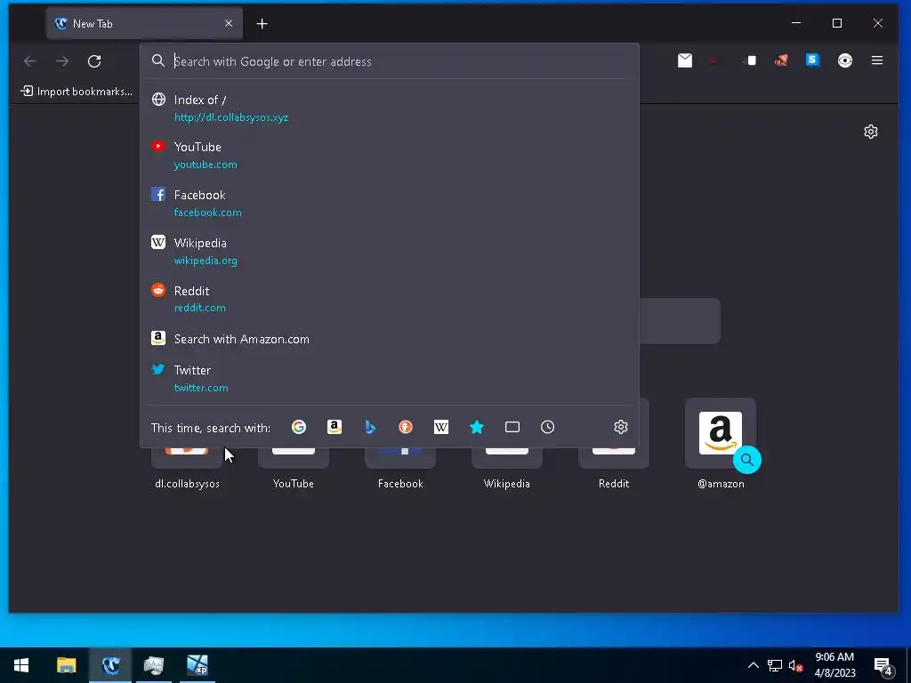Open new tab page customization gear

[870, 132]
